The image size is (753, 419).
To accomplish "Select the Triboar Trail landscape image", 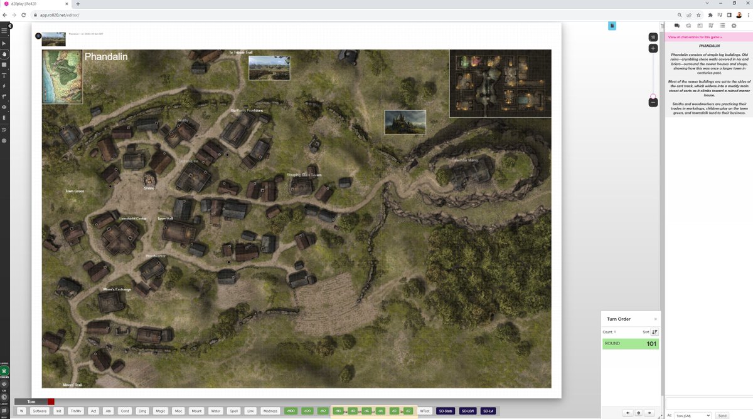I will click(269, 68).
